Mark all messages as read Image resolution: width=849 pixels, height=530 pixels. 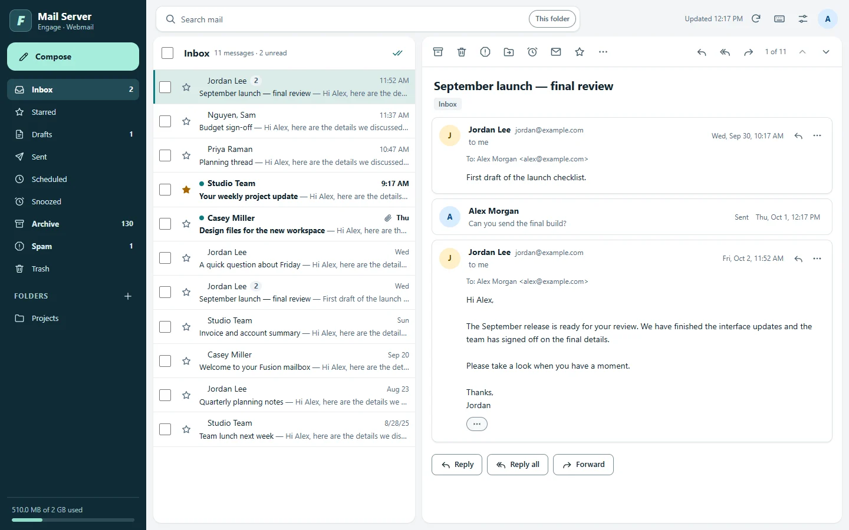(398, 53)
